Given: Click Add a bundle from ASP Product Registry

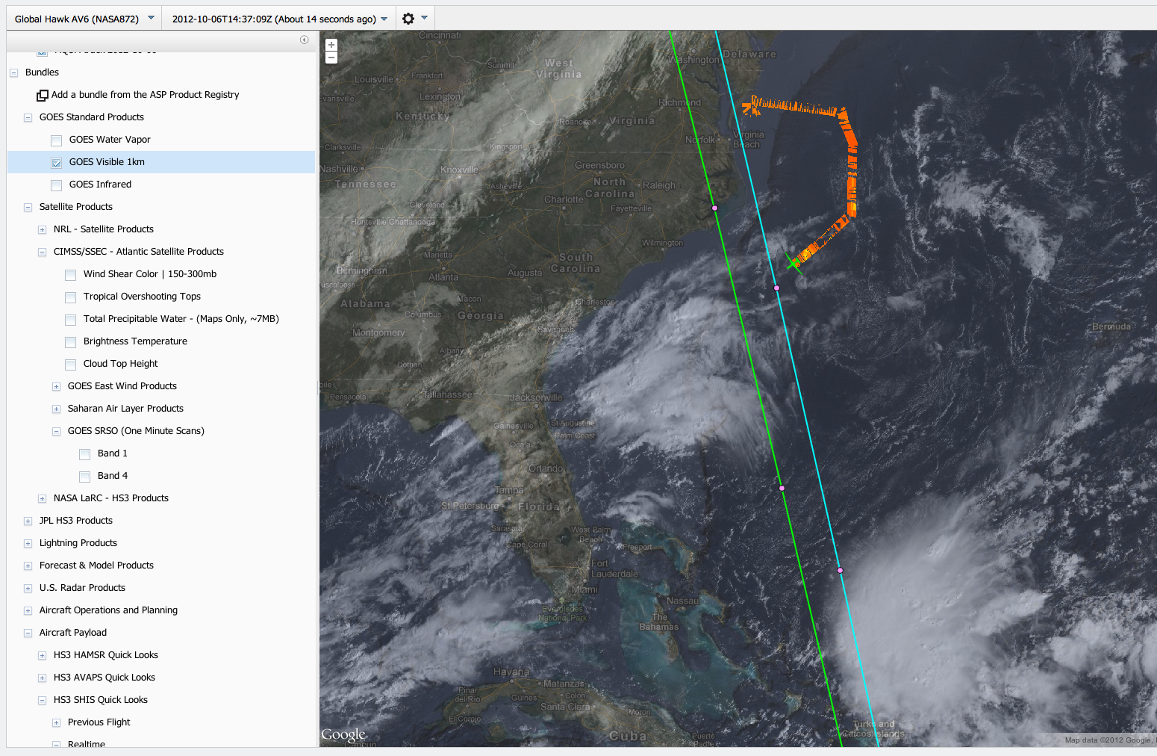Looking at the screenshot, I should point(145,95).
